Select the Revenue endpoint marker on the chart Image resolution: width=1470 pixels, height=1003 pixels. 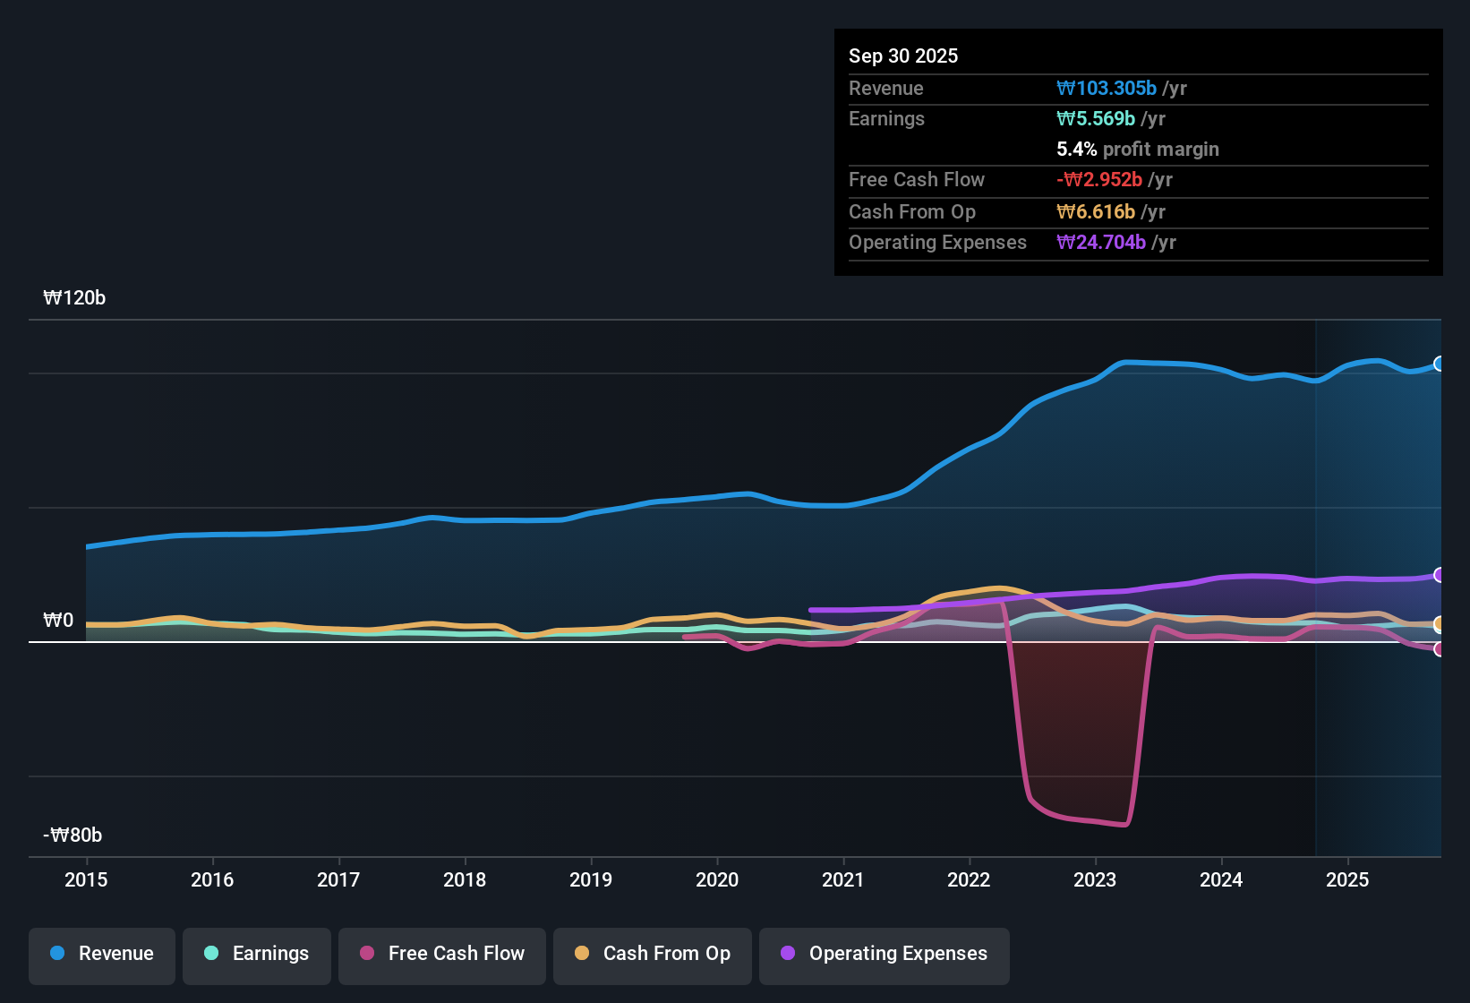(1440, 364)
